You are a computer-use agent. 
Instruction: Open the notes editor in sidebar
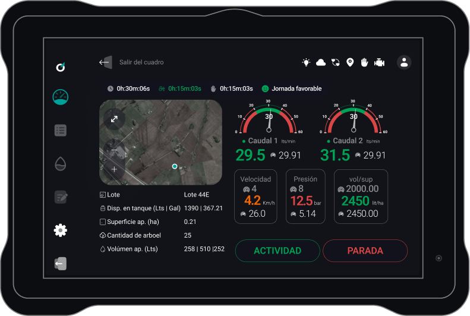60,197
